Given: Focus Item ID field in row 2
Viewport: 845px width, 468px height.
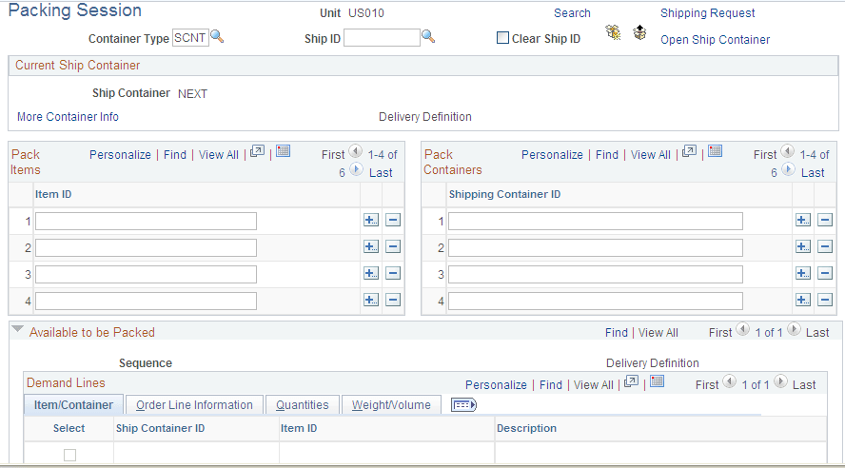Looking at the screenshot, I should (x=146, y=247).
